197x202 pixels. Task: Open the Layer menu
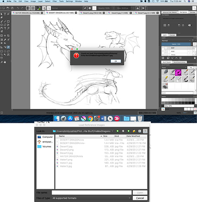[x=40, y=1]
